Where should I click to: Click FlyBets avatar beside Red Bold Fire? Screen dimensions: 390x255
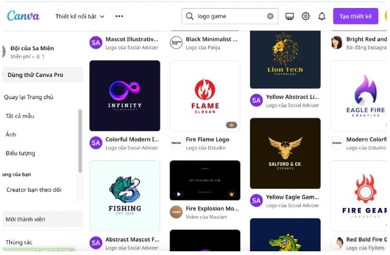(337, 243)
